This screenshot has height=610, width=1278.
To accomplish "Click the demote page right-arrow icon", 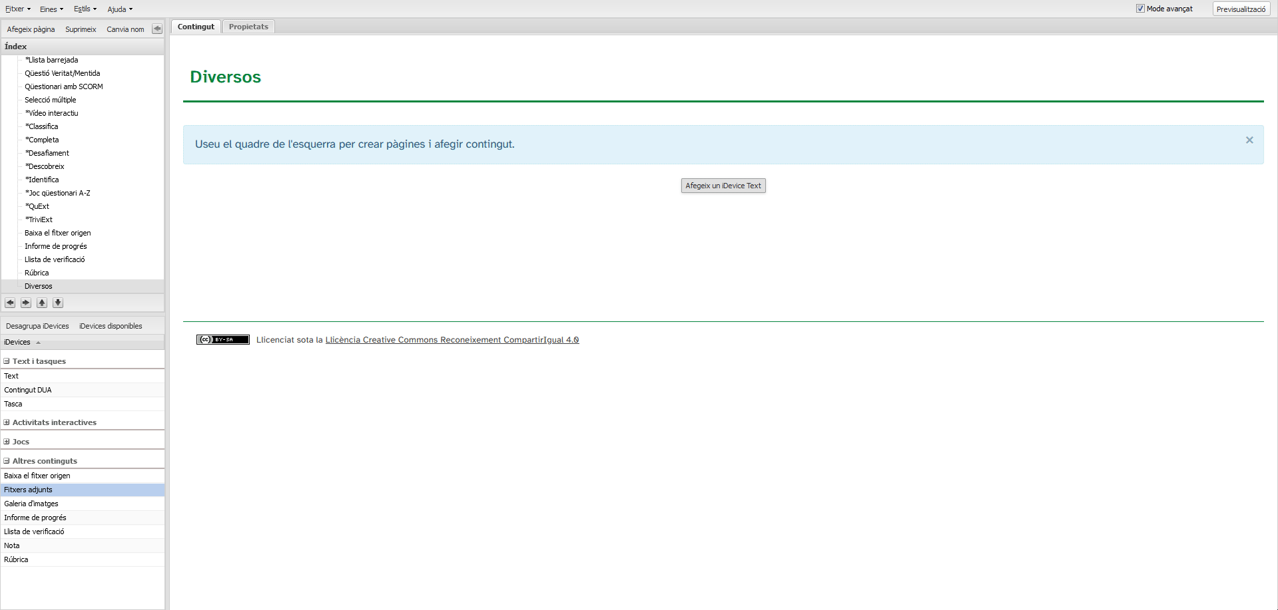I will pyautogui.click(x=26, y=303).
